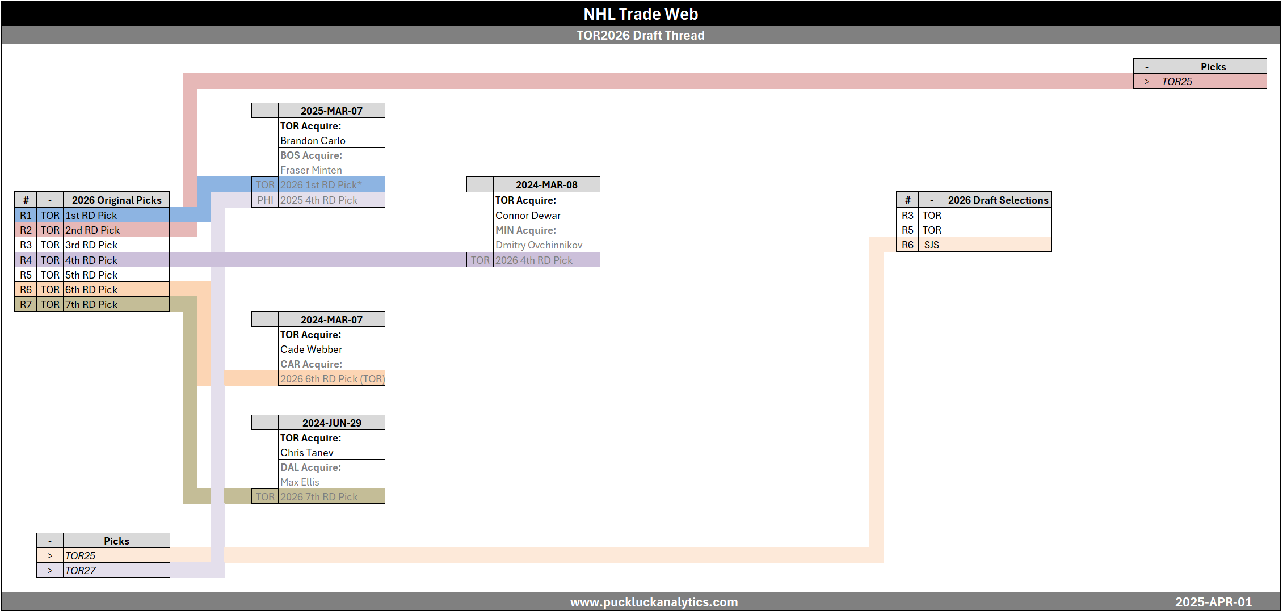This screenshot has height=611, width=1283.
Task: Expand the arrow beside lavender TOR27 entry
Action: tap(50, 571)
